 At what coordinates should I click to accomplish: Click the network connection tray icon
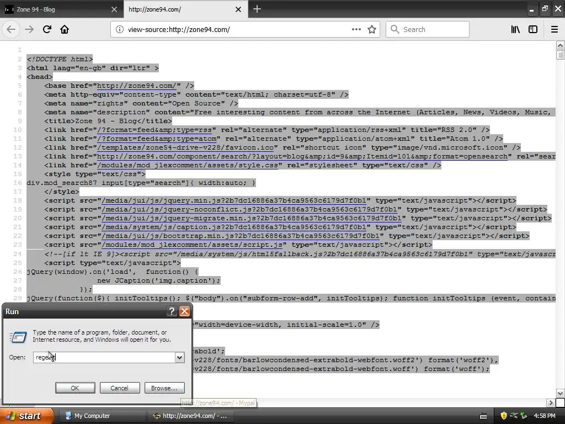514,416
